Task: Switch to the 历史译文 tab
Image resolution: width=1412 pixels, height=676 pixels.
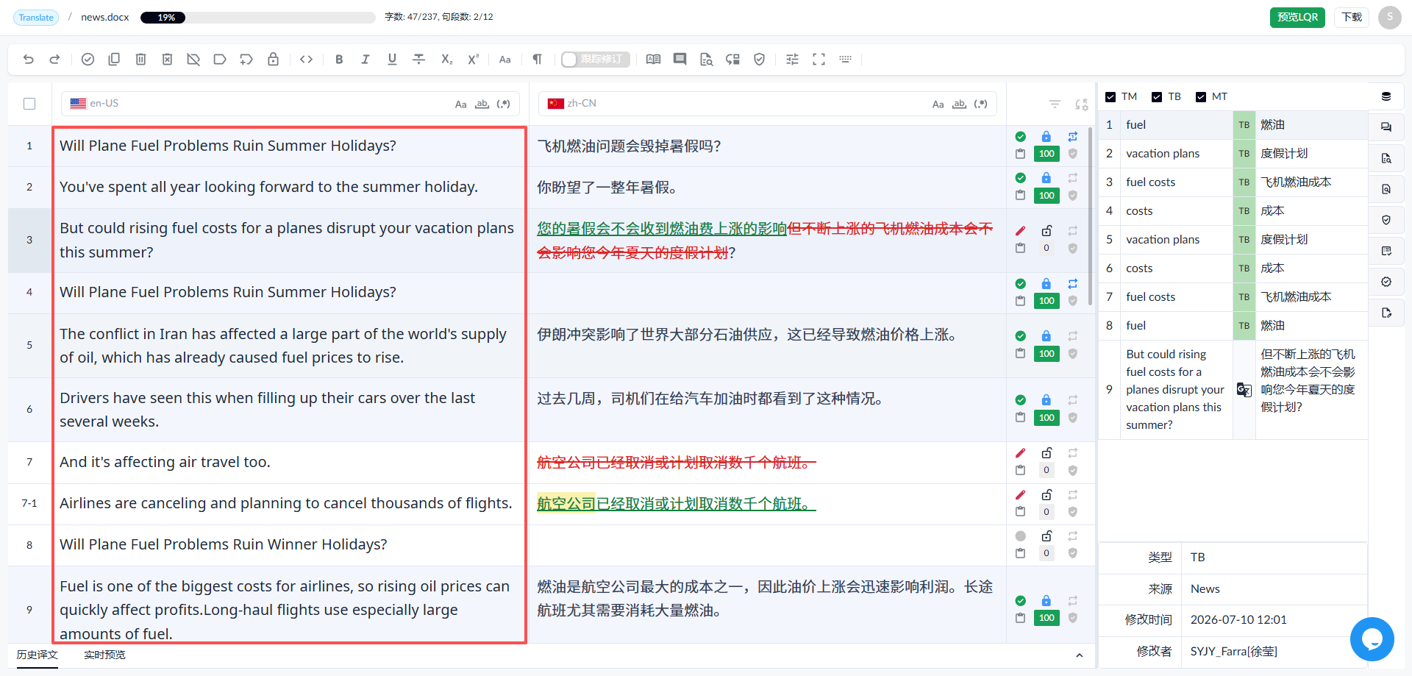Action: (x=37, y=655)
